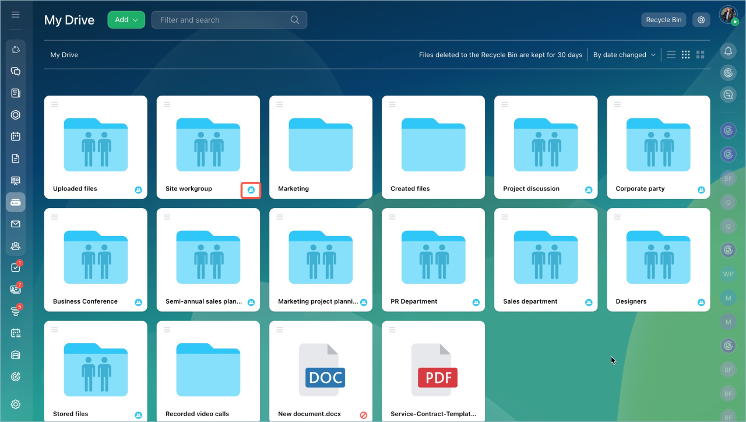The image size is (746, 422).
Task: Open the Calendar icon in left sidebar
Action: coord(16,136)
